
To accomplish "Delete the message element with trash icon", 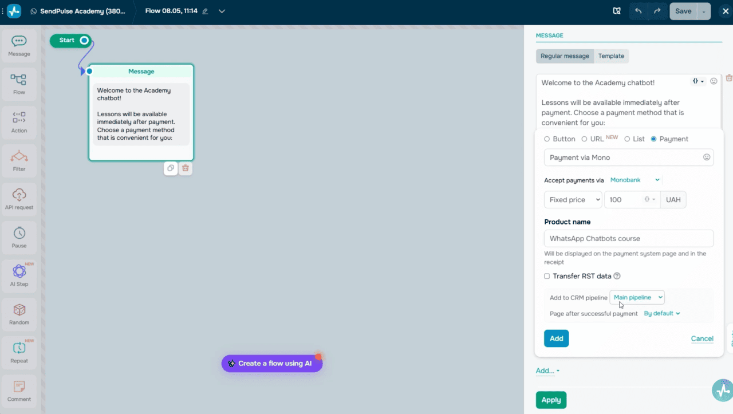I will click(729, 78).
